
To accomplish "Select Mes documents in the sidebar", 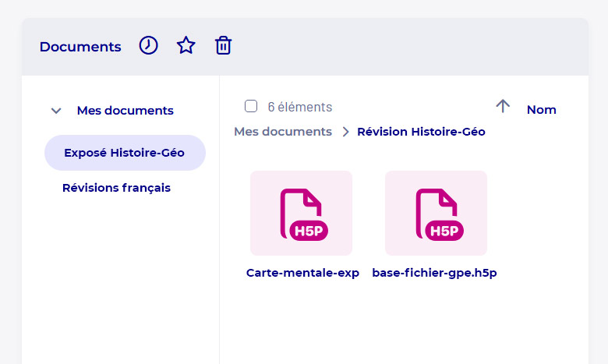I will point(125,111).
